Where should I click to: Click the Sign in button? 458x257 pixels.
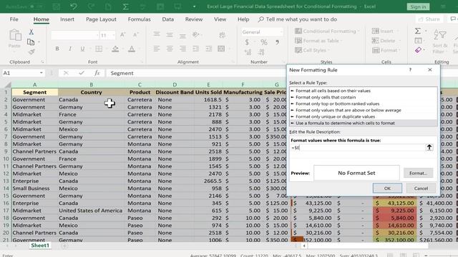coord(418,6)
